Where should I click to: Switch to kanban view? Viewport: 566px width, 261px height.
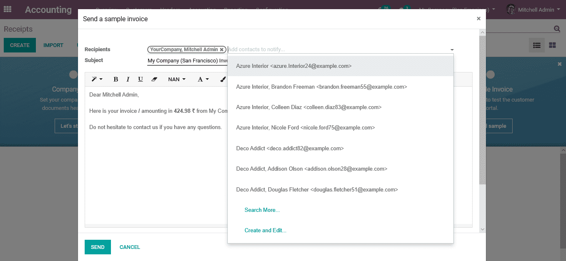pyautogui.click(x=552, y=45)
